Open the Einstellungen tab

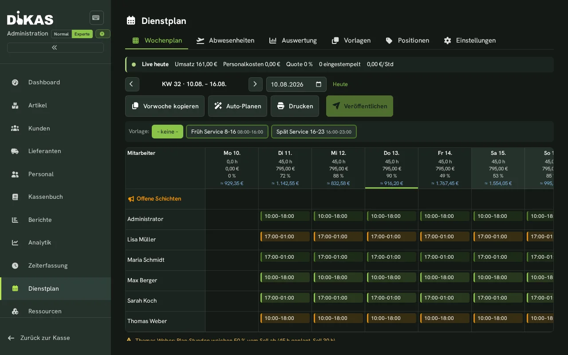(x=469, y=40)
